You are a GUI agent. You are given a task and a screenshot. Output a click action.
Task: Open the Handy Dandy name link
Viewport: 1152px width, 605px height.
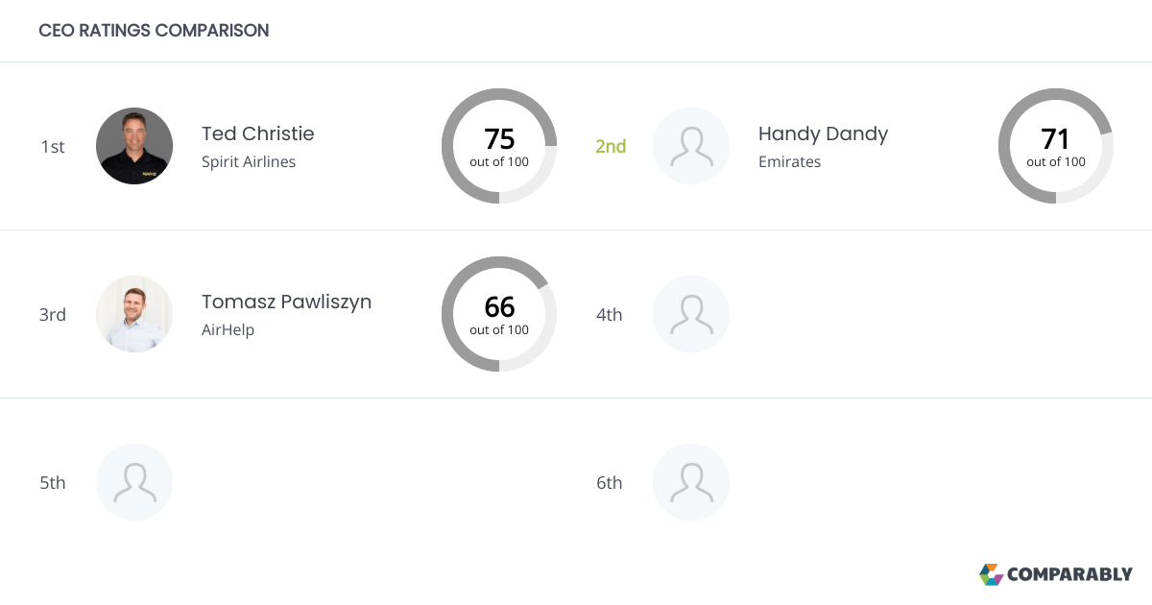click(x=823, y=133)
